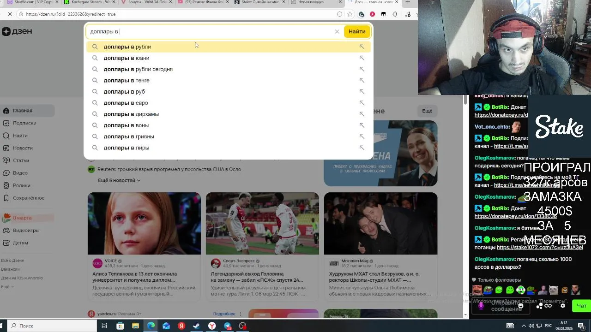591x332 pixels.
Task: Click the magnifier icon next to 'доллары в юани'
Action: tap(95, 58)
